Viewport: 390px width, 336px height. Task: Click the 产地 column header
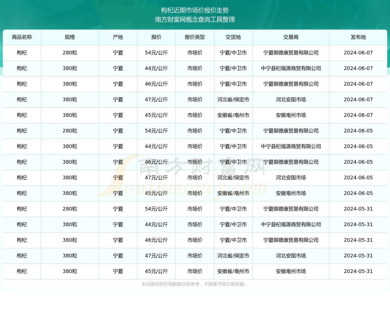[118, 37]
